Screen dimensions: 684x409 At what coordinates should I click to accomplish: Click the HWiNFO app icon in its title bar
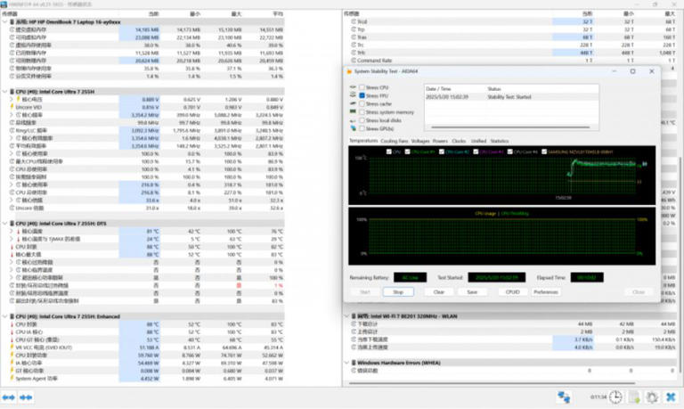(x=4, y=4)
